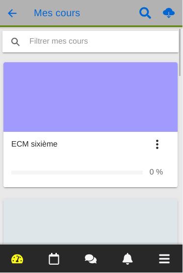Click the magnifier inside filter box
The height and width of the screenshot is (273, 183).
coord(15,42)
